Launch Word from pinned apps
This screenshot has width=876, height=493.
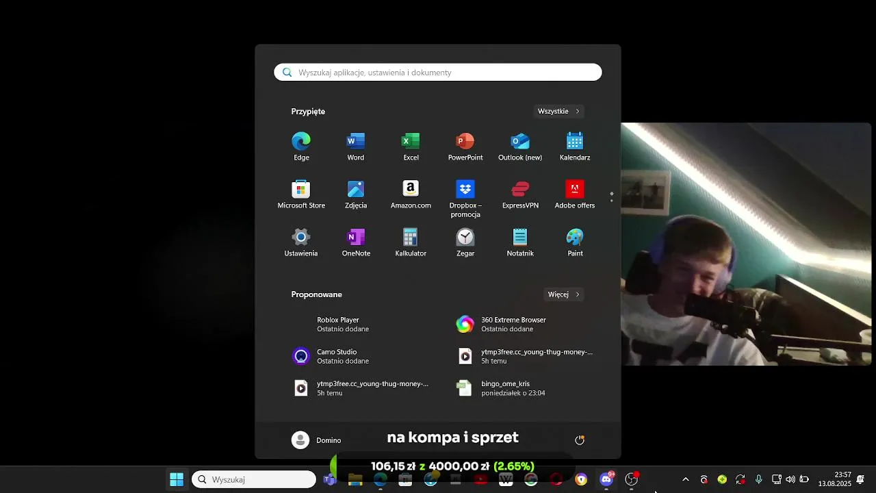(356, 147)
